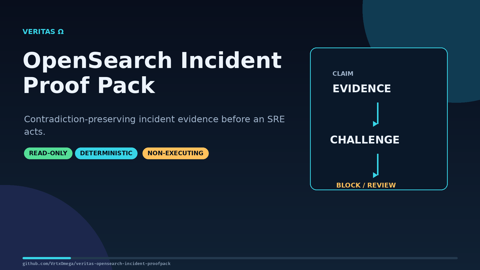480x270 pixels.
Task: Click the BLOCK / REVIEW outcome label
Action: tap(366, 185)
